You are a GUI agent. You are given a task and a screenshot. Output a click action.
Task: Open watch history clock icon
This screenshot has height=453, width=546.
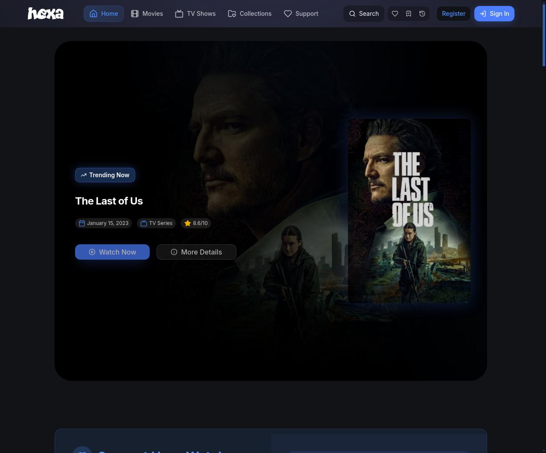(x=422, y=14)
